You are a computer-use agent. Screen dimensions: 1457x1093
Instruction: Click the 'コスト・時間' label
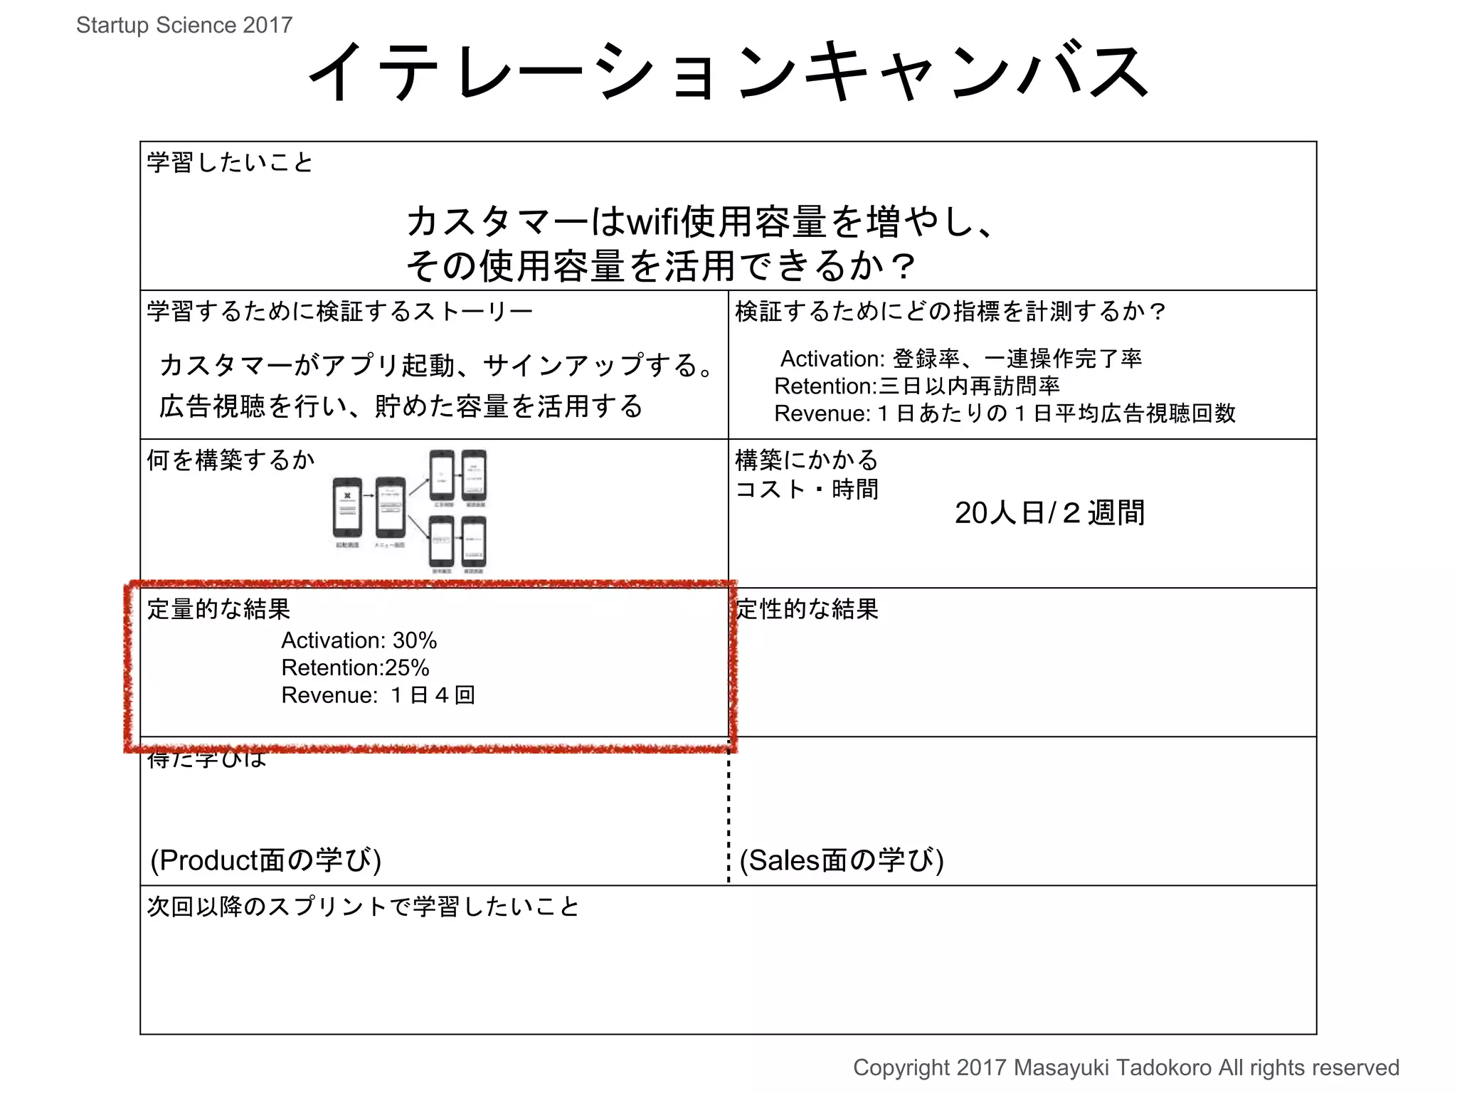(x=807, y=489)
